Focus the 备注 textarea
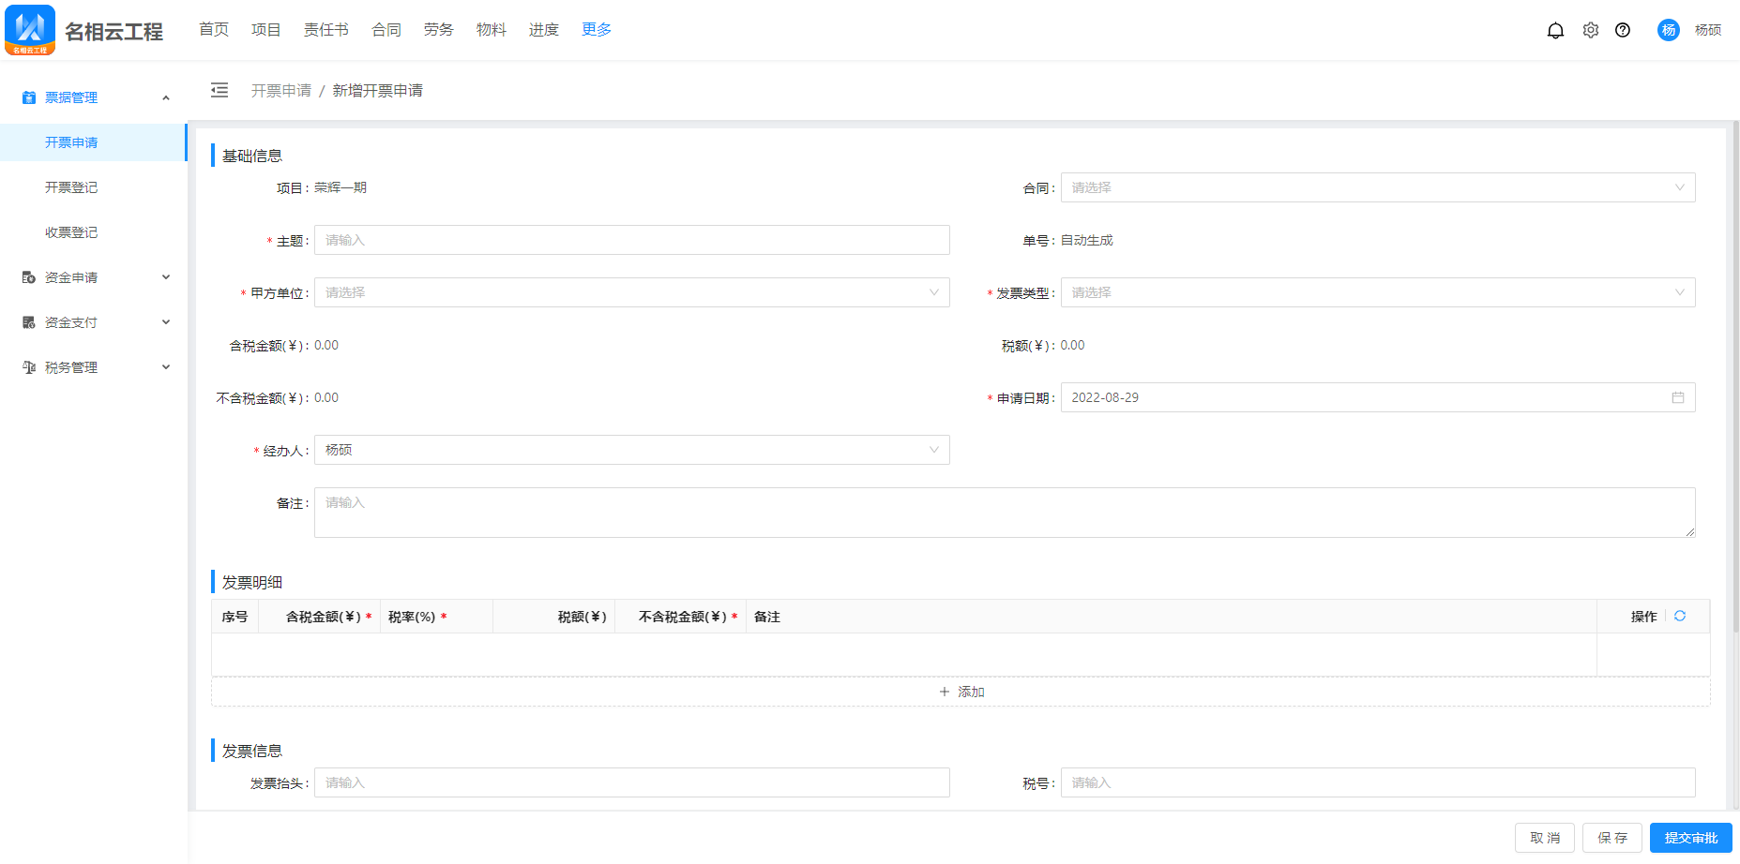 tap(1005, 513)
